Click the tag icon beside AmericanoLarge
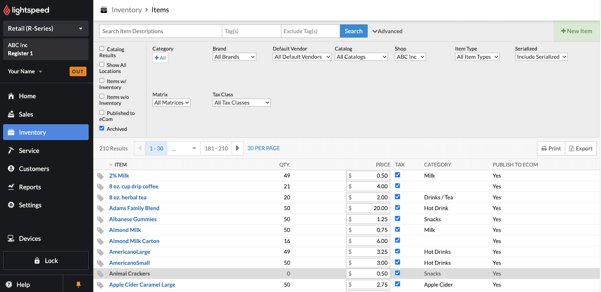 coord(100,252)
